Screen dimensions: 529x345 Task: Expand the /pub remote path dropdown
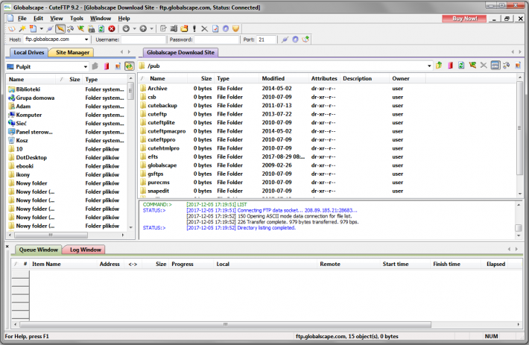429,66
